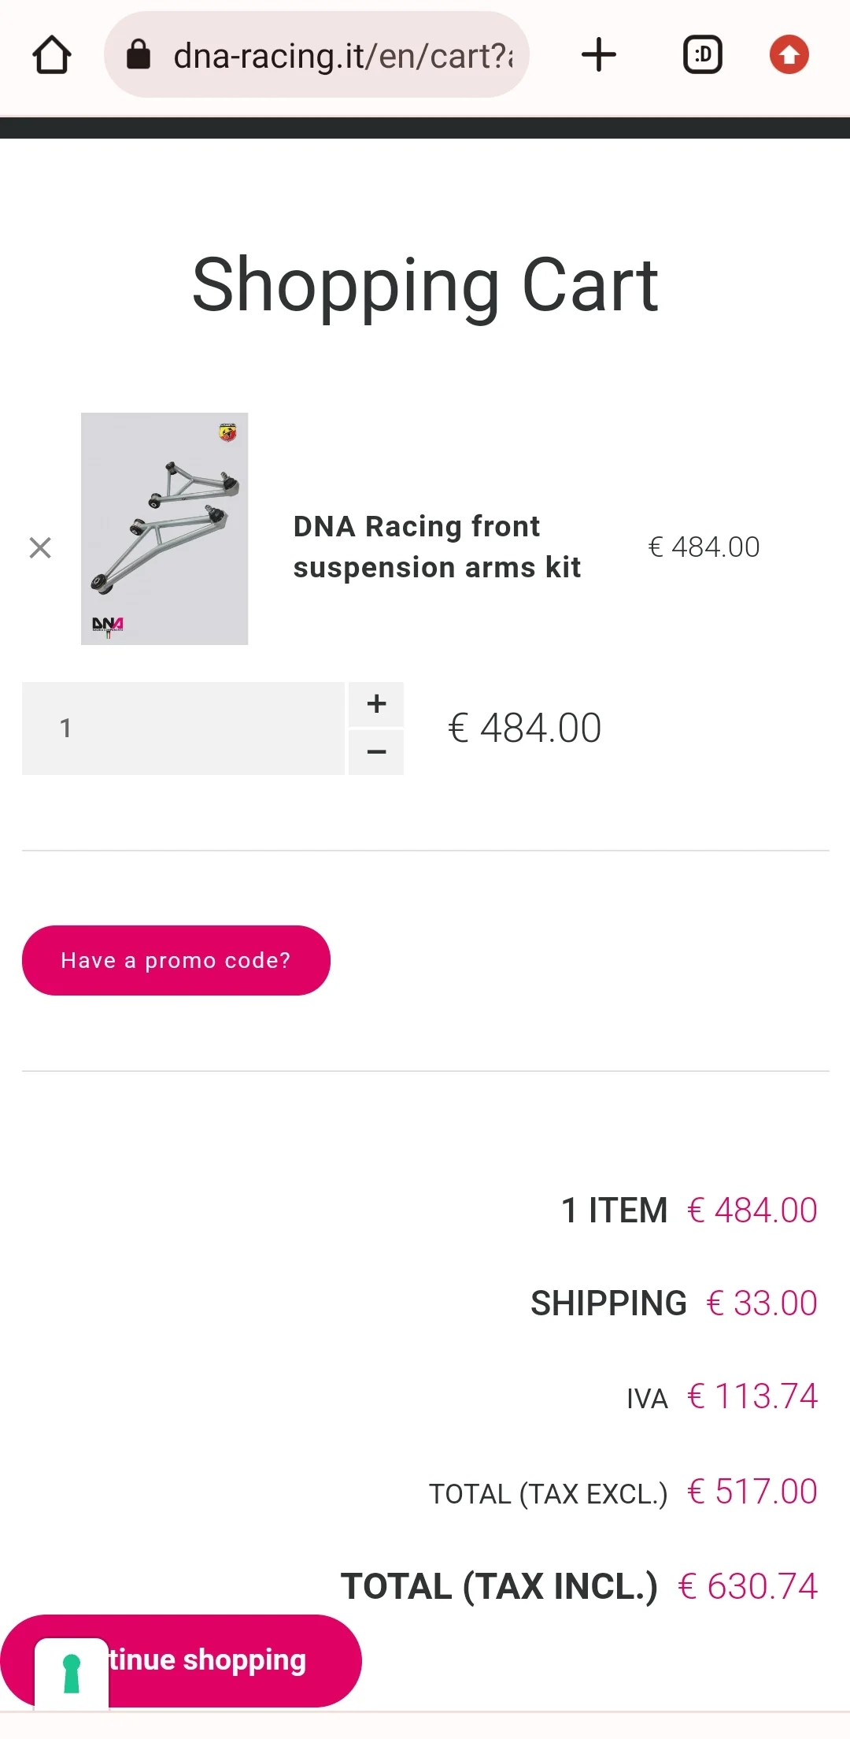
Task: Open the green keyhole privacy widget
Action: (x=72, y=1673)
